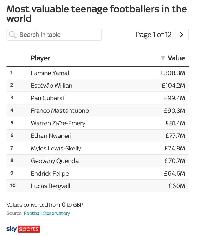Go to next table page
Viewport: 205px width, 236px height.
[182, 35]
